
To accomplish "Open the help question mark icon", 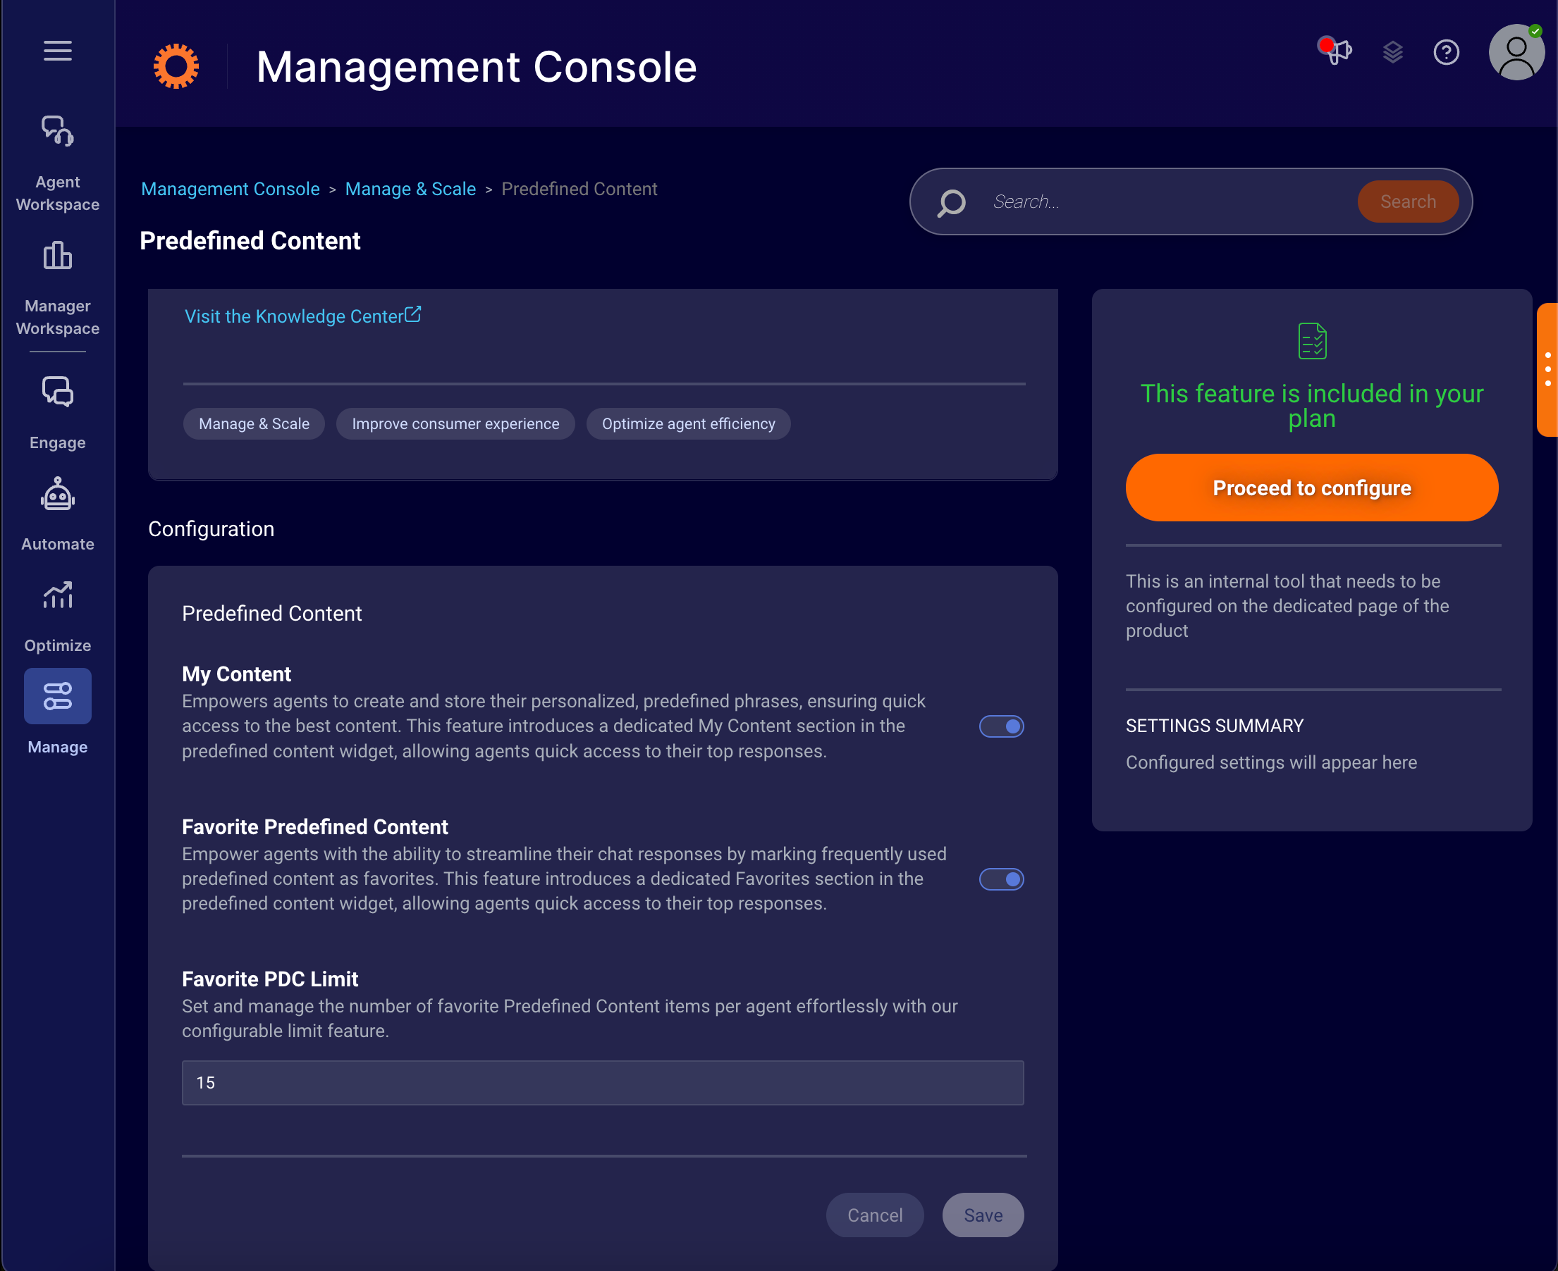I will point(1448,51).
